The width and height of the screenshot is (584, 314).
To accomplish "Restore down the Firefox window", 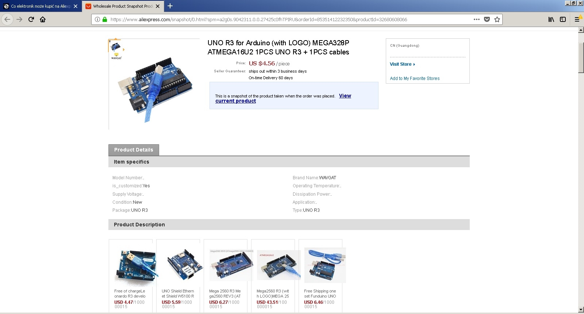I will 574,3.
